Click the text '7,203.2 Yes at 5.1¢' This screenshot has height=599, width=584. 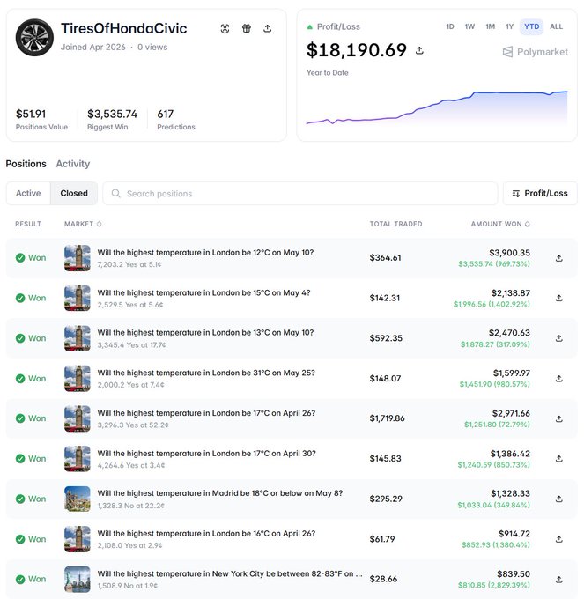click(129, 264)
